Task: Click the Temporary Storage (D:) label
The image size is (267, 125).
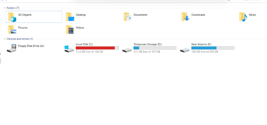Action: pyautogui.click(x=148, y=44)
